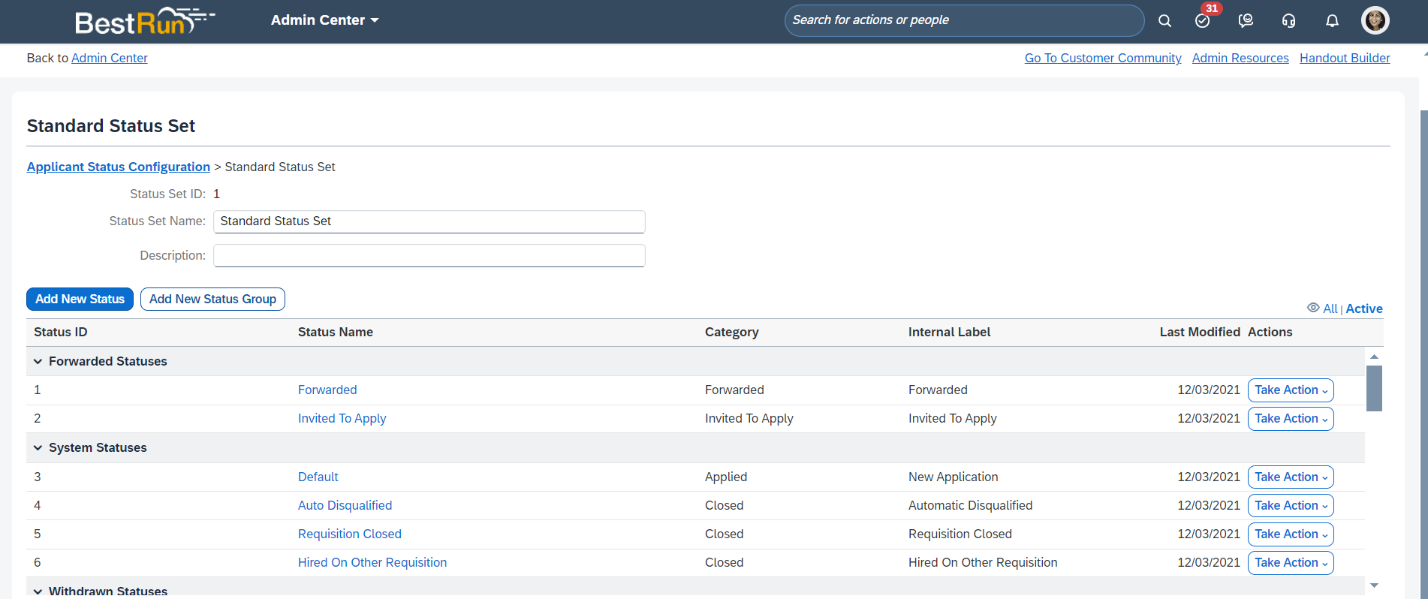The width and height of the screenshot is (1428, 599).
Task: Show all statuses with All filter
Action: tap(1330, 309)
